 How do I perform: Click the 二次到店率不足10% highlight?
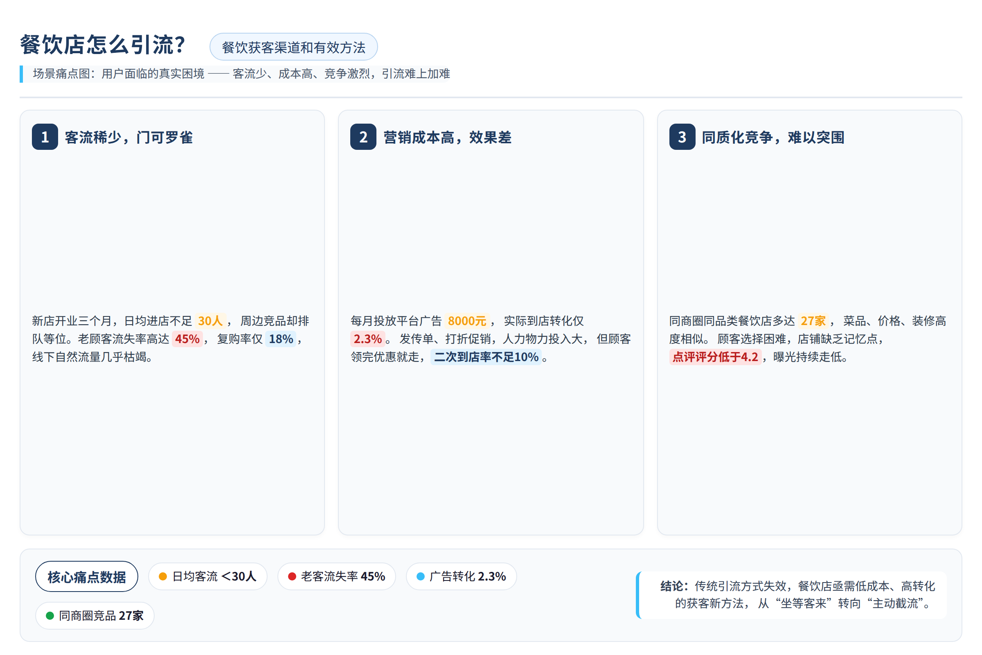[486, 357]
